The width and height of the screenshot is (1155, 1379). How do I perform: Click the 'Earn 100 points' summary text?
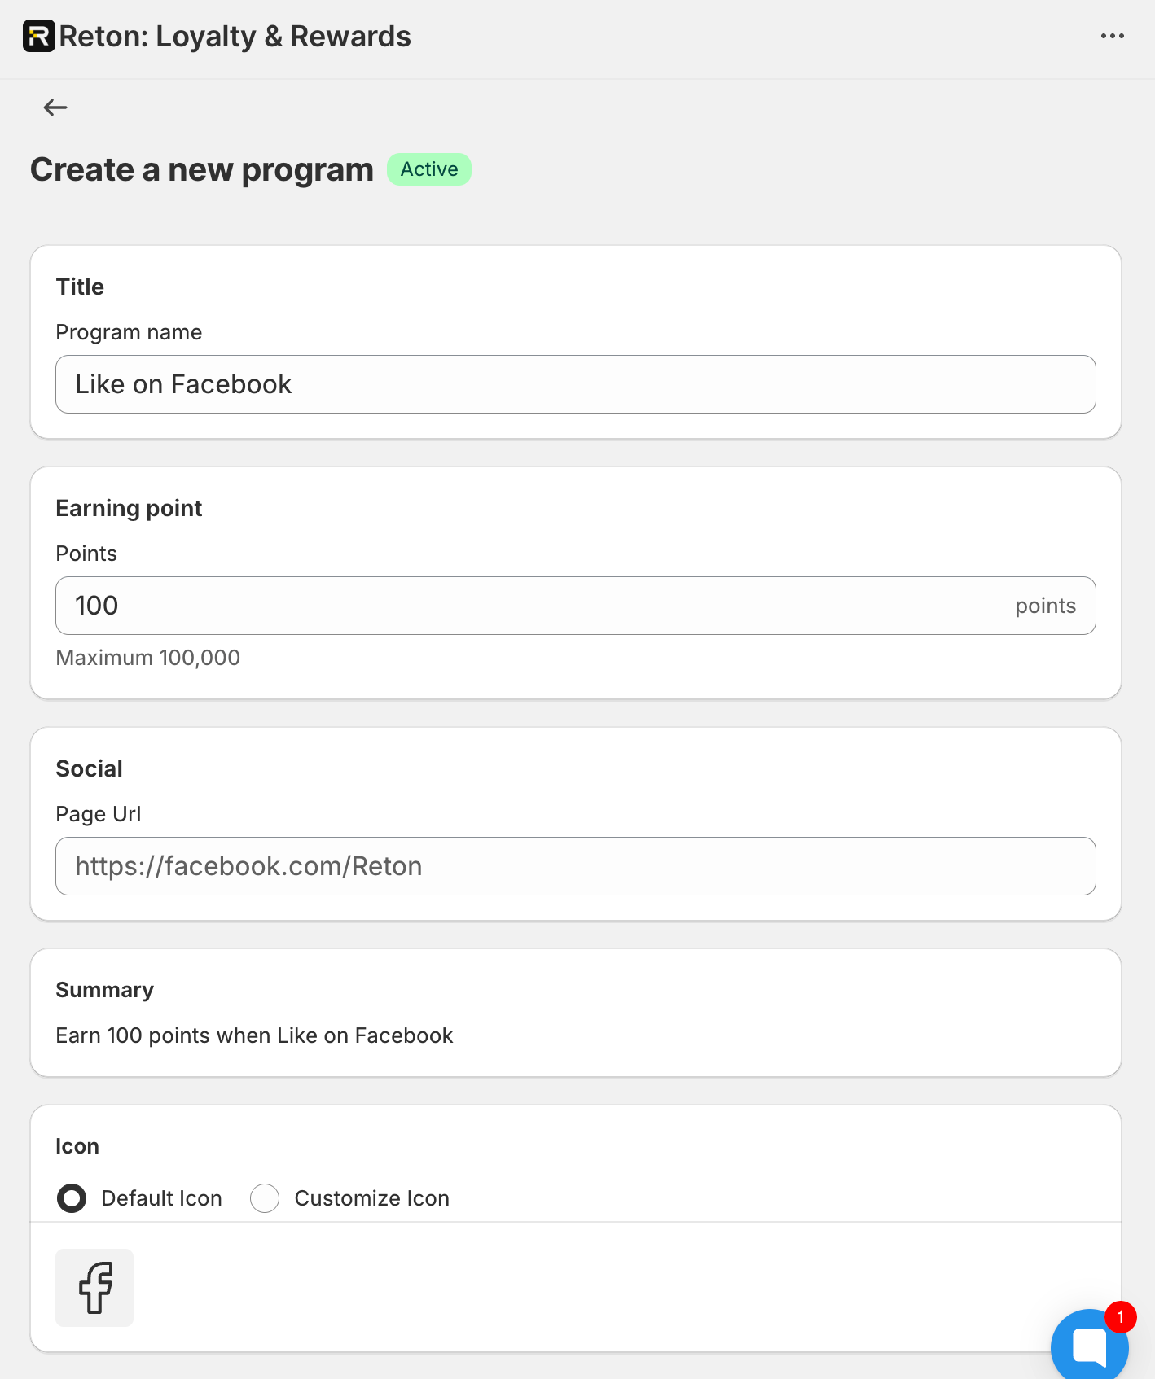254,1035
